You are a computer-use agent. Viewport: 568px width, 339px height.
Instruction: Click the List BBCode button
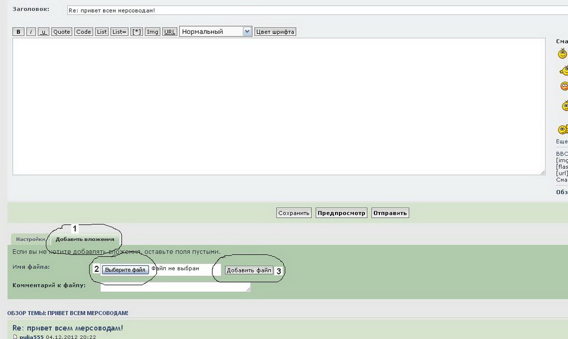coord(102,32)
